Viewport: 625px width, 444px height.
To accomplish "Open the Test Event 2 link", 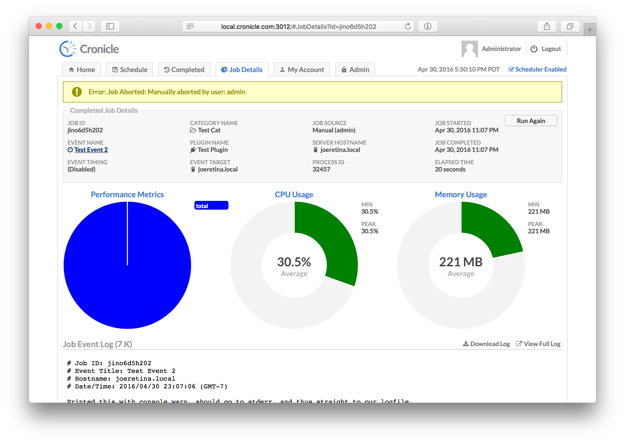I will pyautogui.click(x=91, y=150).
